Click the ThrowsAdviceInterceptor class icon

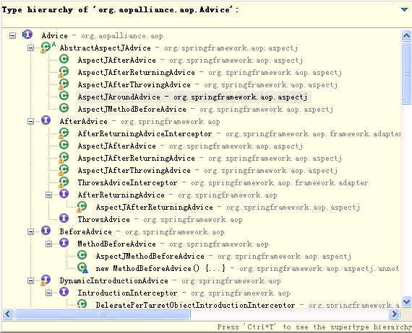point(64,182)
